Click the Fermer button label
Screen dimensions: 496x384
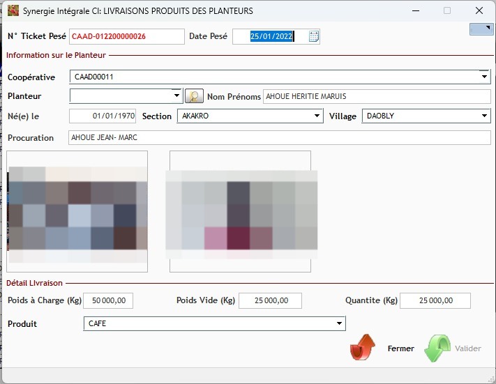(x=400, y=348)
